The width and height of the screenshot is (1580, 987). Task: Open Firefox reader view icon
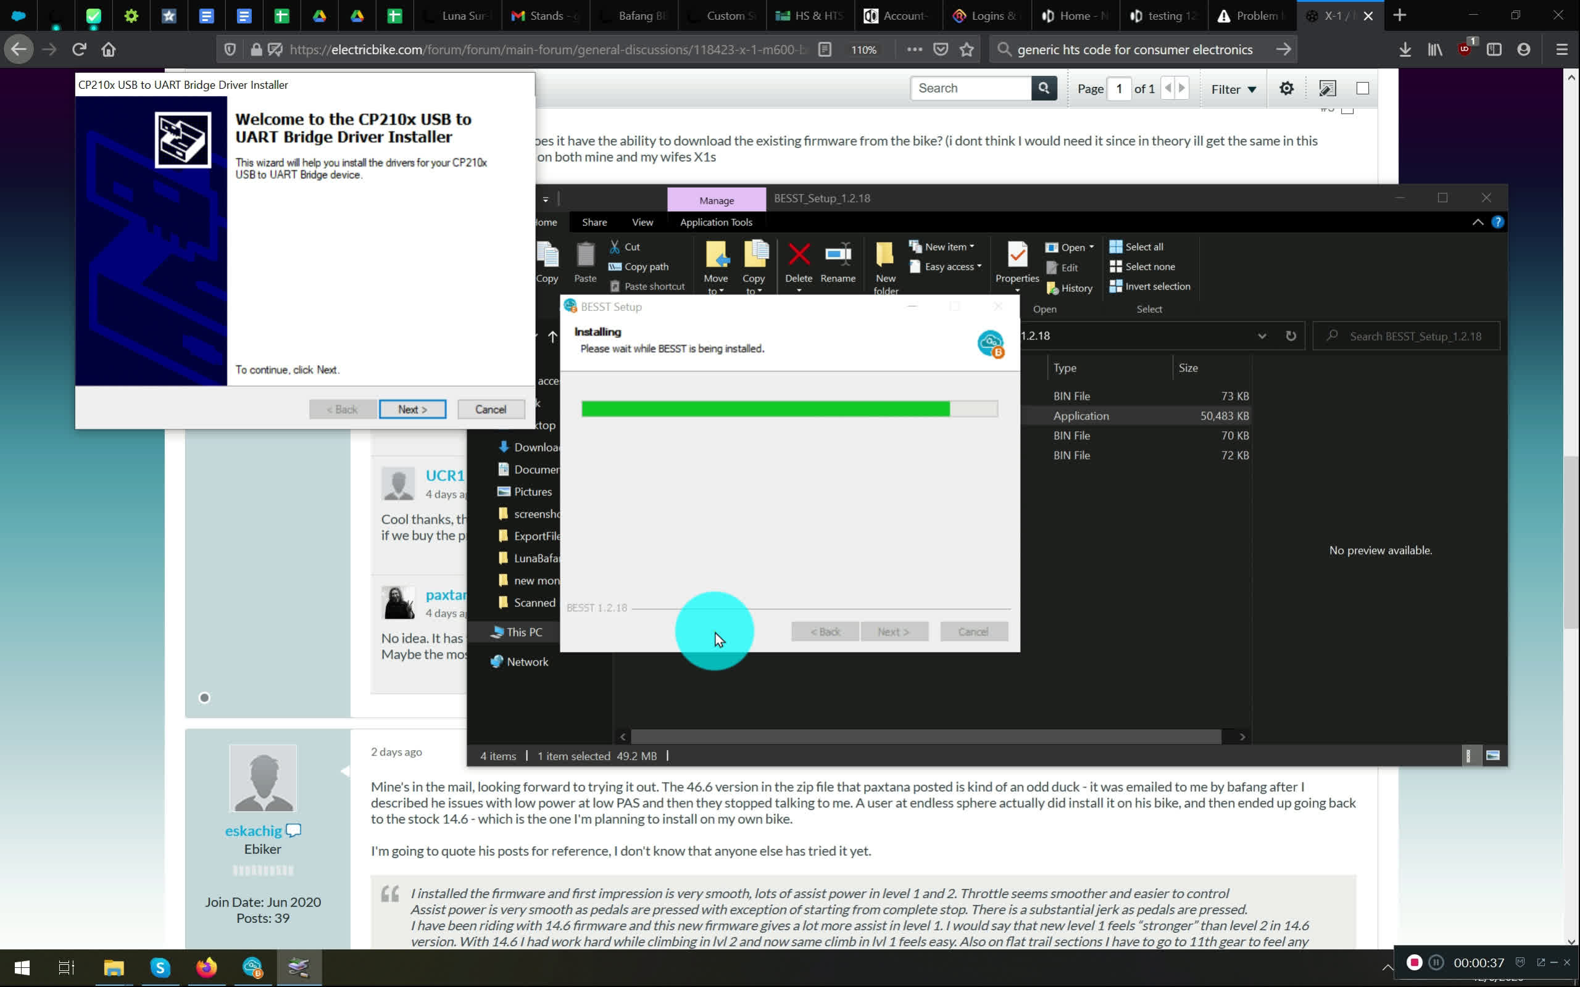[x=825, y=49]
